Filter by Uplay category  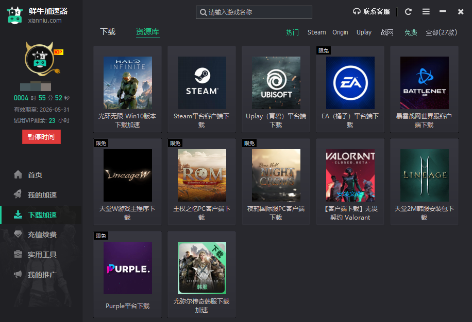click(364, 32)
